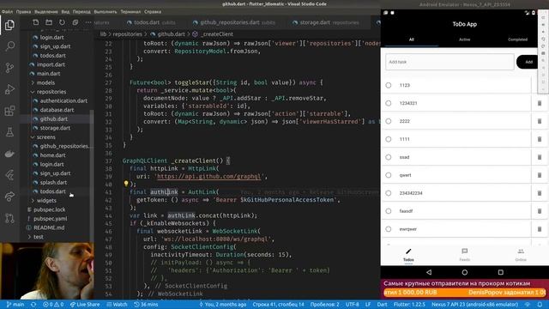Tap the Android recent apps button
Viewport: 549px width, 309px height.
click(x=501, y=272)
